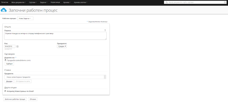
Task: Click the Задолжителни полиња note
Action: (98, 22)
